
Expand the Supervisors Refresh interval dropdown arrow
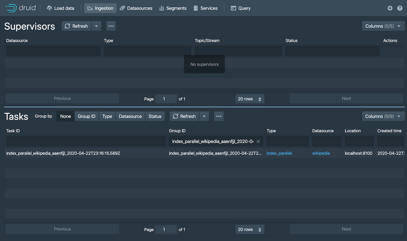(x=96, y=26)
